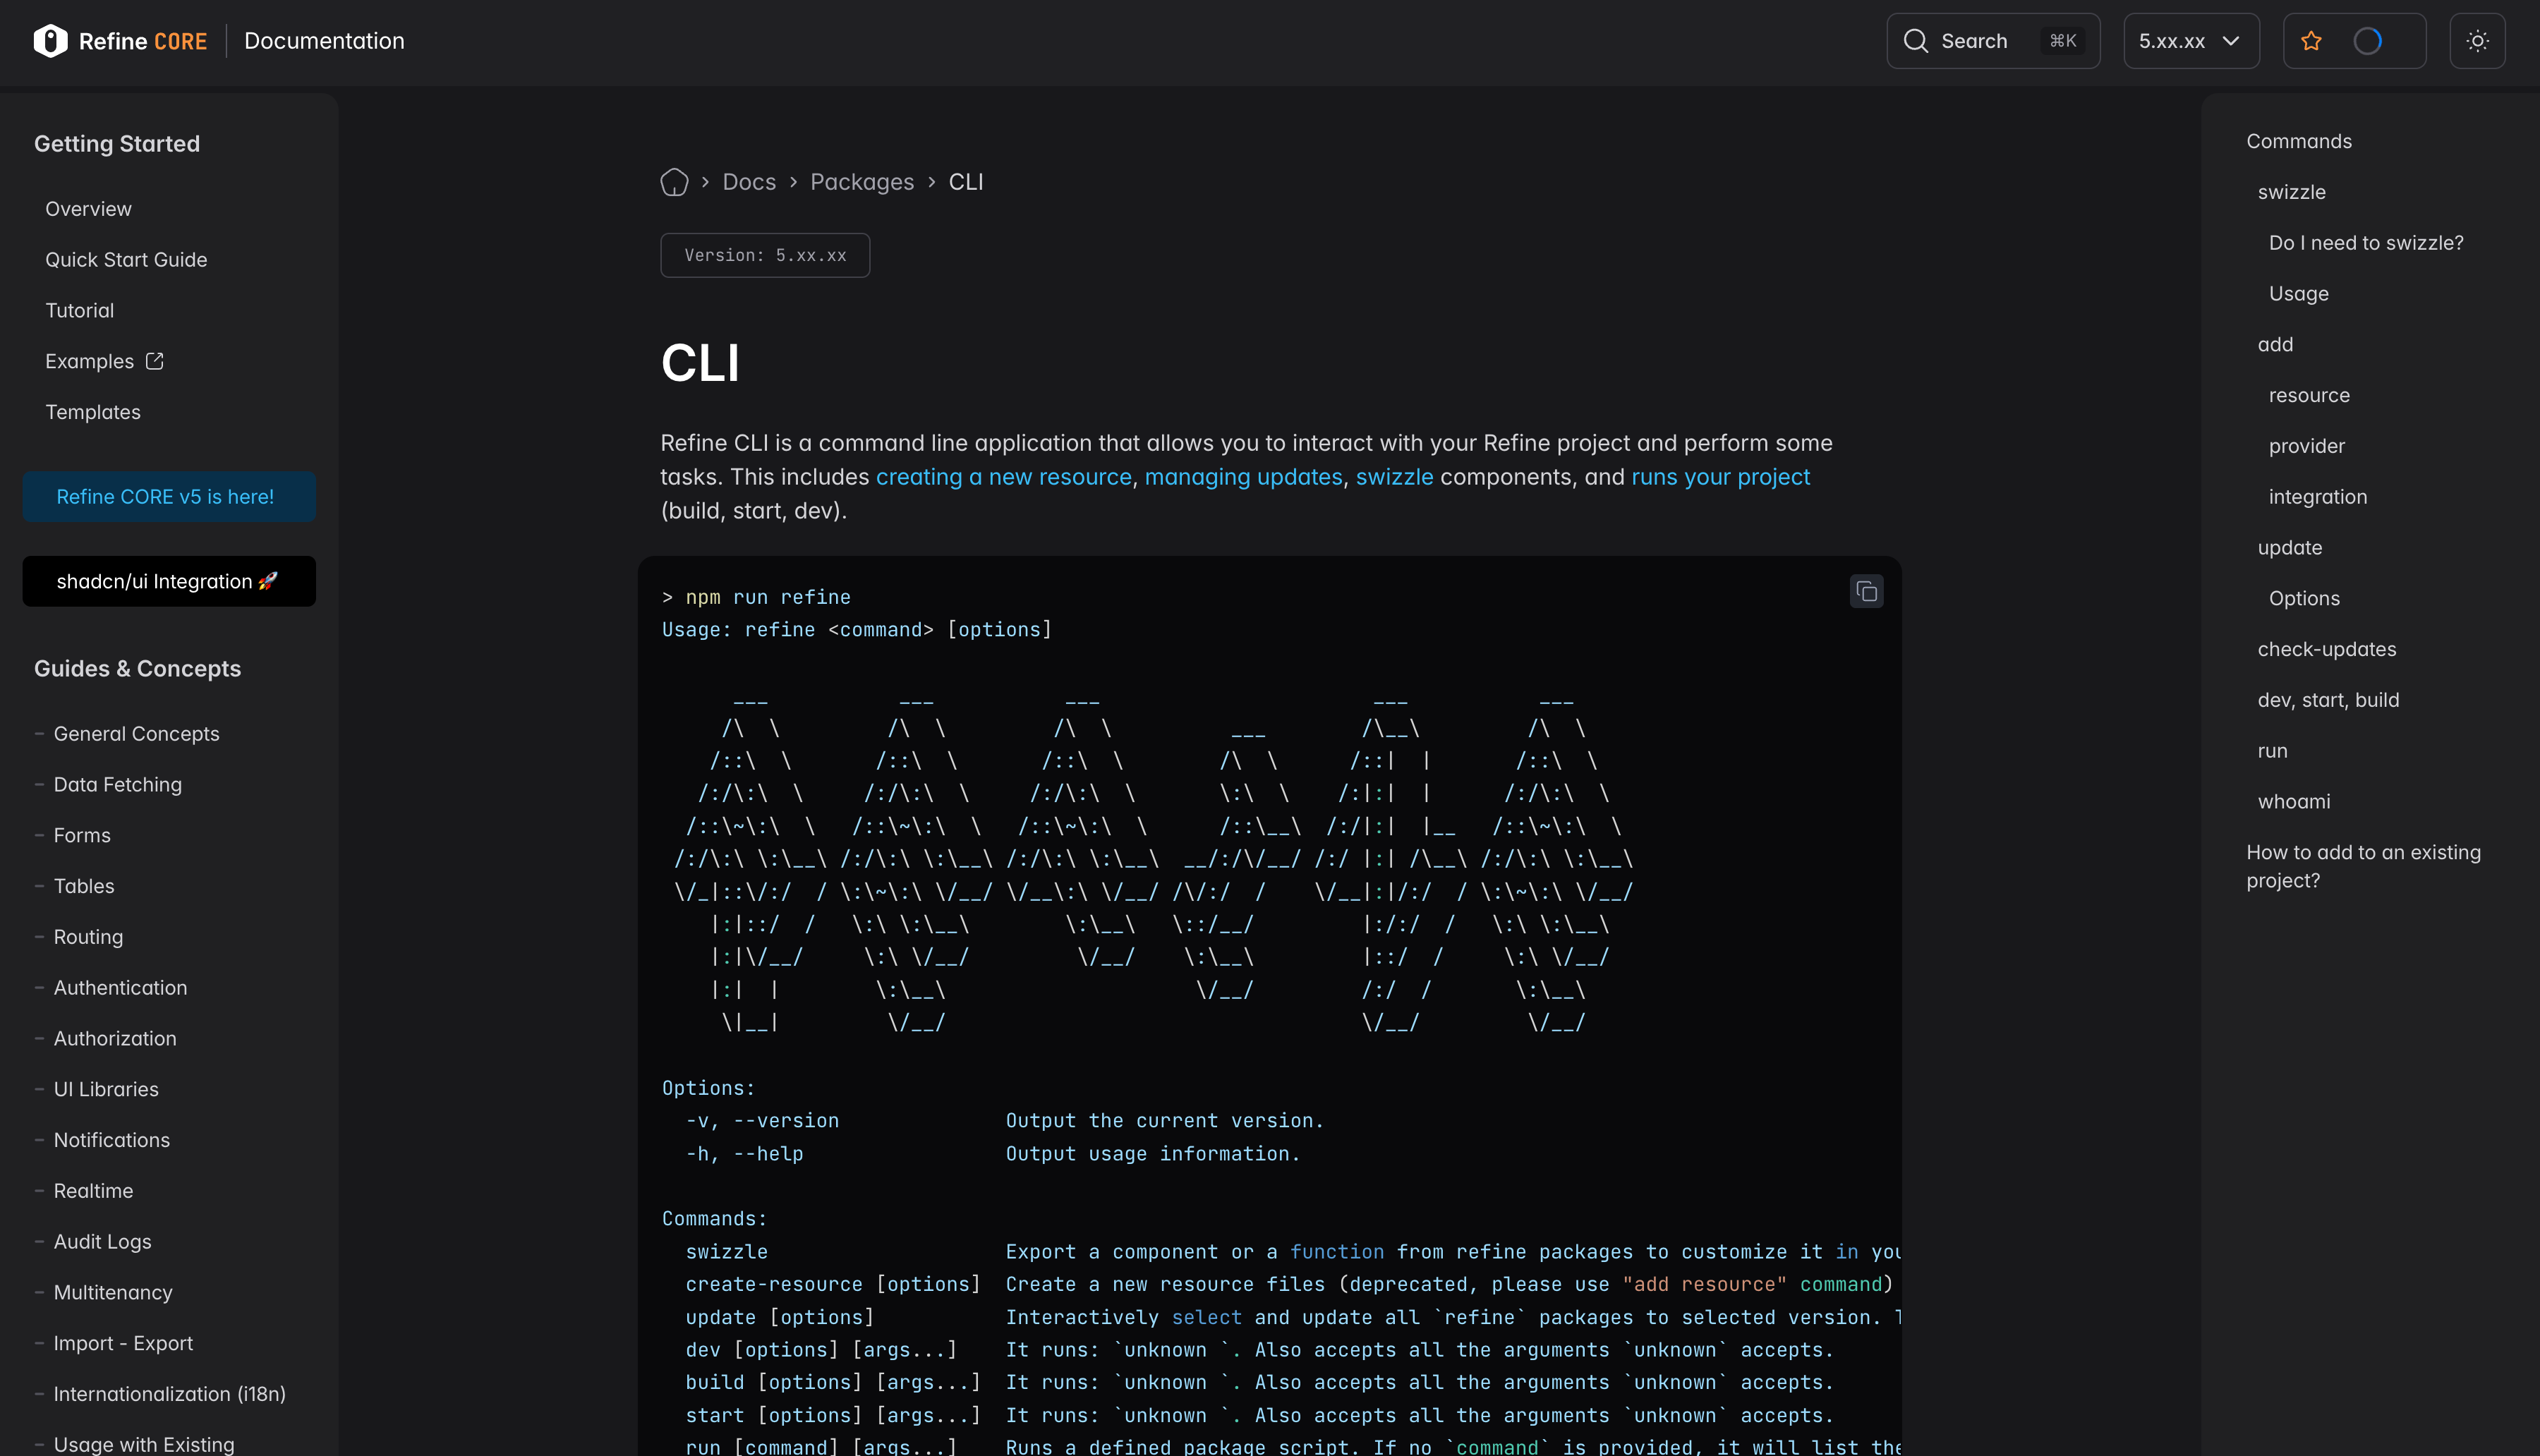Go to Packages in the breadcrumb
This screenshot has height=1456, width=2540.
click(862, 182)
